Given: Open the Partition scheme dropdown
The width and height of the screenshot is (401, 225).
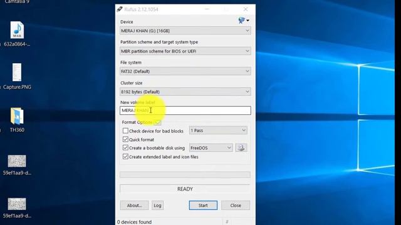Looking at the screenshot, I should coord(185,51).
